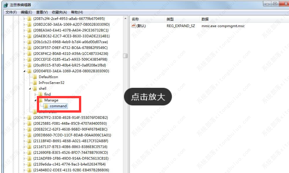This screenshot has width=289, height=173.
Task: Click the 名称 column header
Action: coord(135,19)
